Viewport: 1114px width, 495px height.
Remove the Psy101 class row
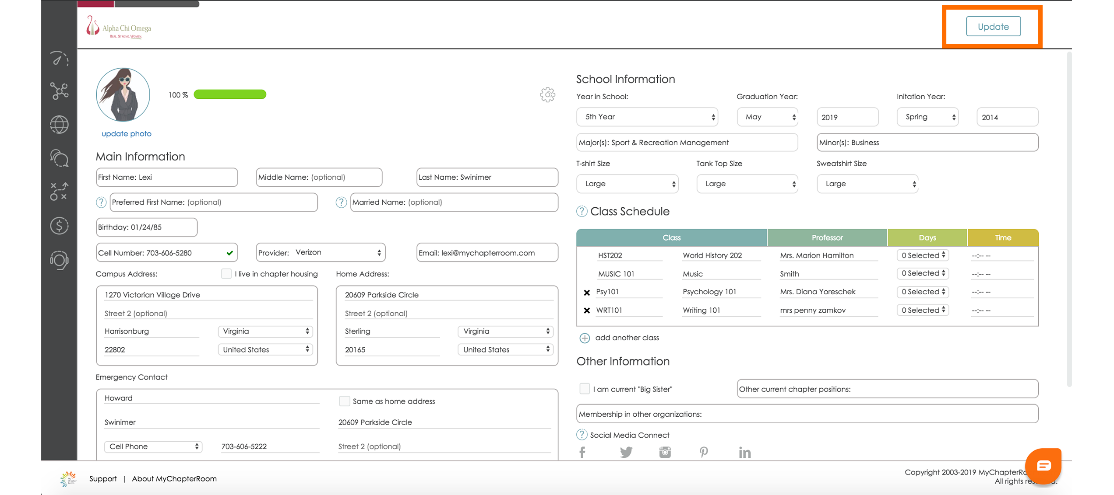[x=587, y=293]
